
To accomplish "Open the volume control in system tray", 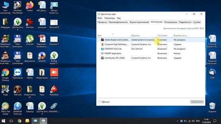I will [193, 121].
